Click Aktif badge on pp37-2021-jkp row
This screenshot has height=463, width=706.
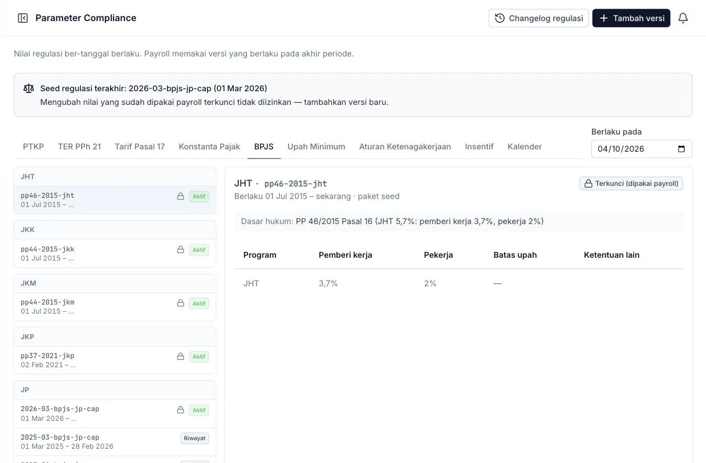tap(199, 356)
